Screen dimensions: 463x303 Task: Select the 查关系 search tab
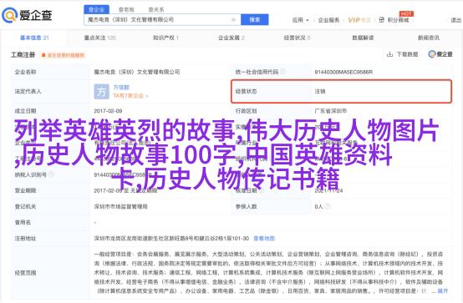pyautogui.click(x=156, y=9)
